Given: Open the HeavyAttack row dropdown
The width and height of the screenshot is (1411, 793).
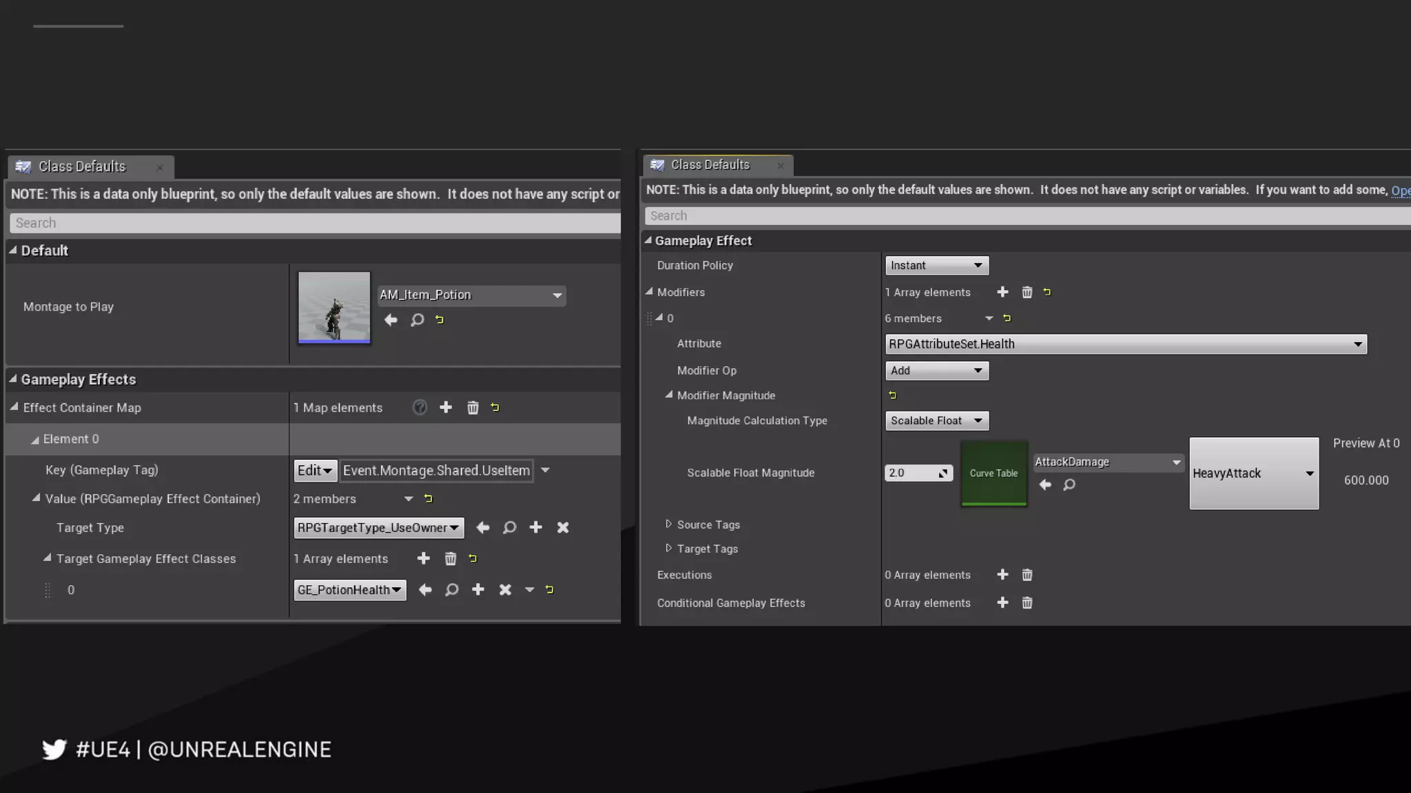Looking at the screenshot, I should pos(1253,474).
